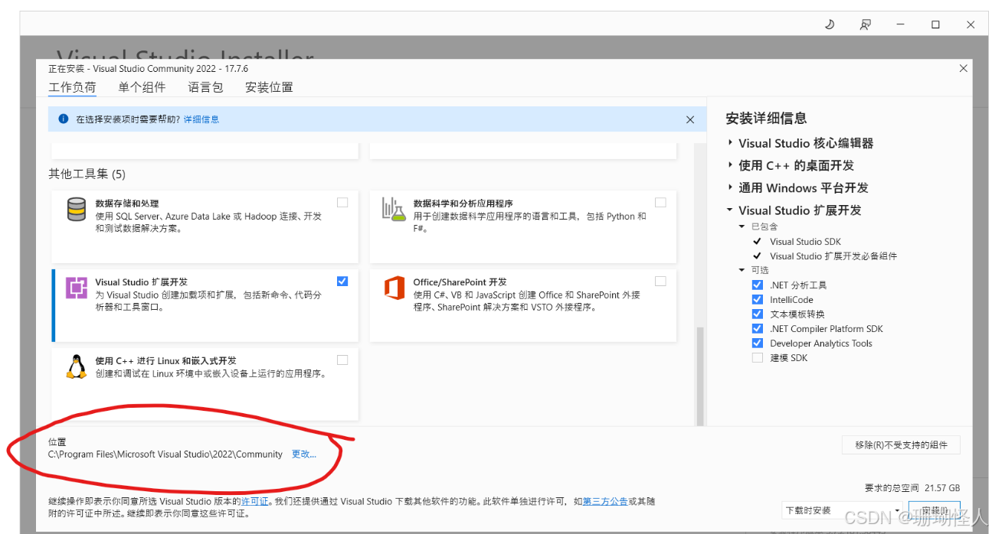Click the Linux penguin icon

point(77,367)
